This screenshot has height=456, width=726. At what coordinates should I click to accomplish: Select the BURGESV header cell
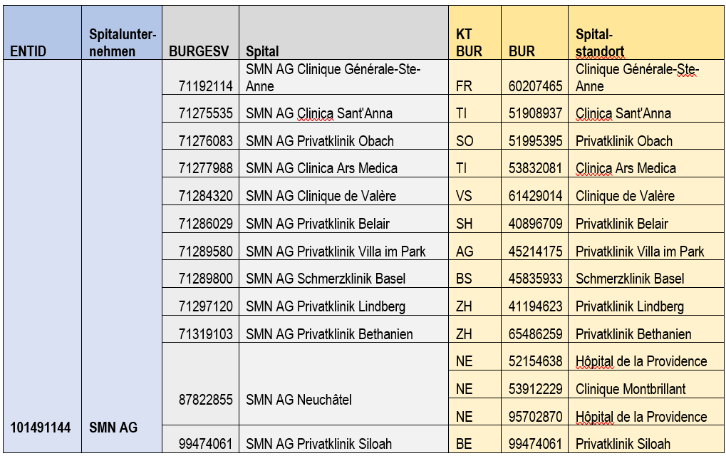point(200,32)
